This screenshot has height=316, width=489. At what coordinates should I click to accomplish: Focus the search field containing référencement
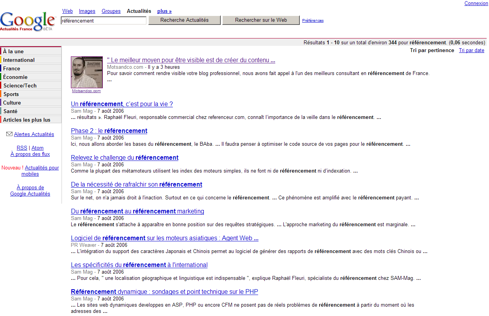[104, 21]
